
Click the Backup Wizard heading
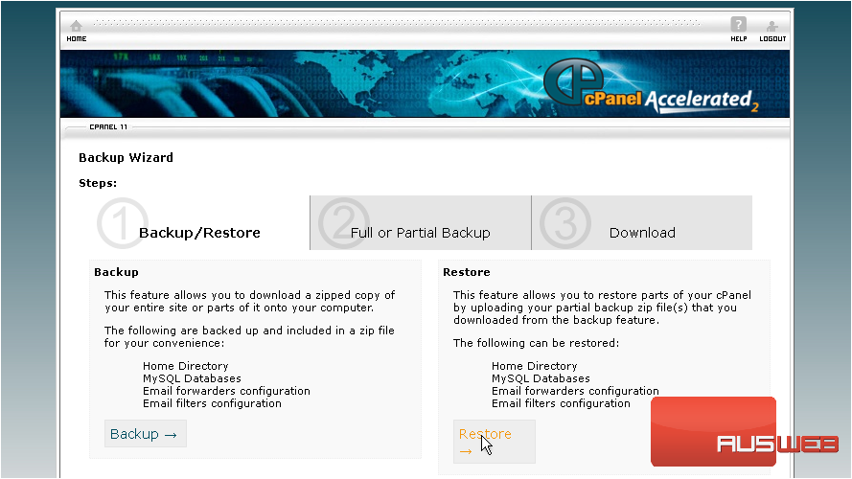[x=126, y=158]
